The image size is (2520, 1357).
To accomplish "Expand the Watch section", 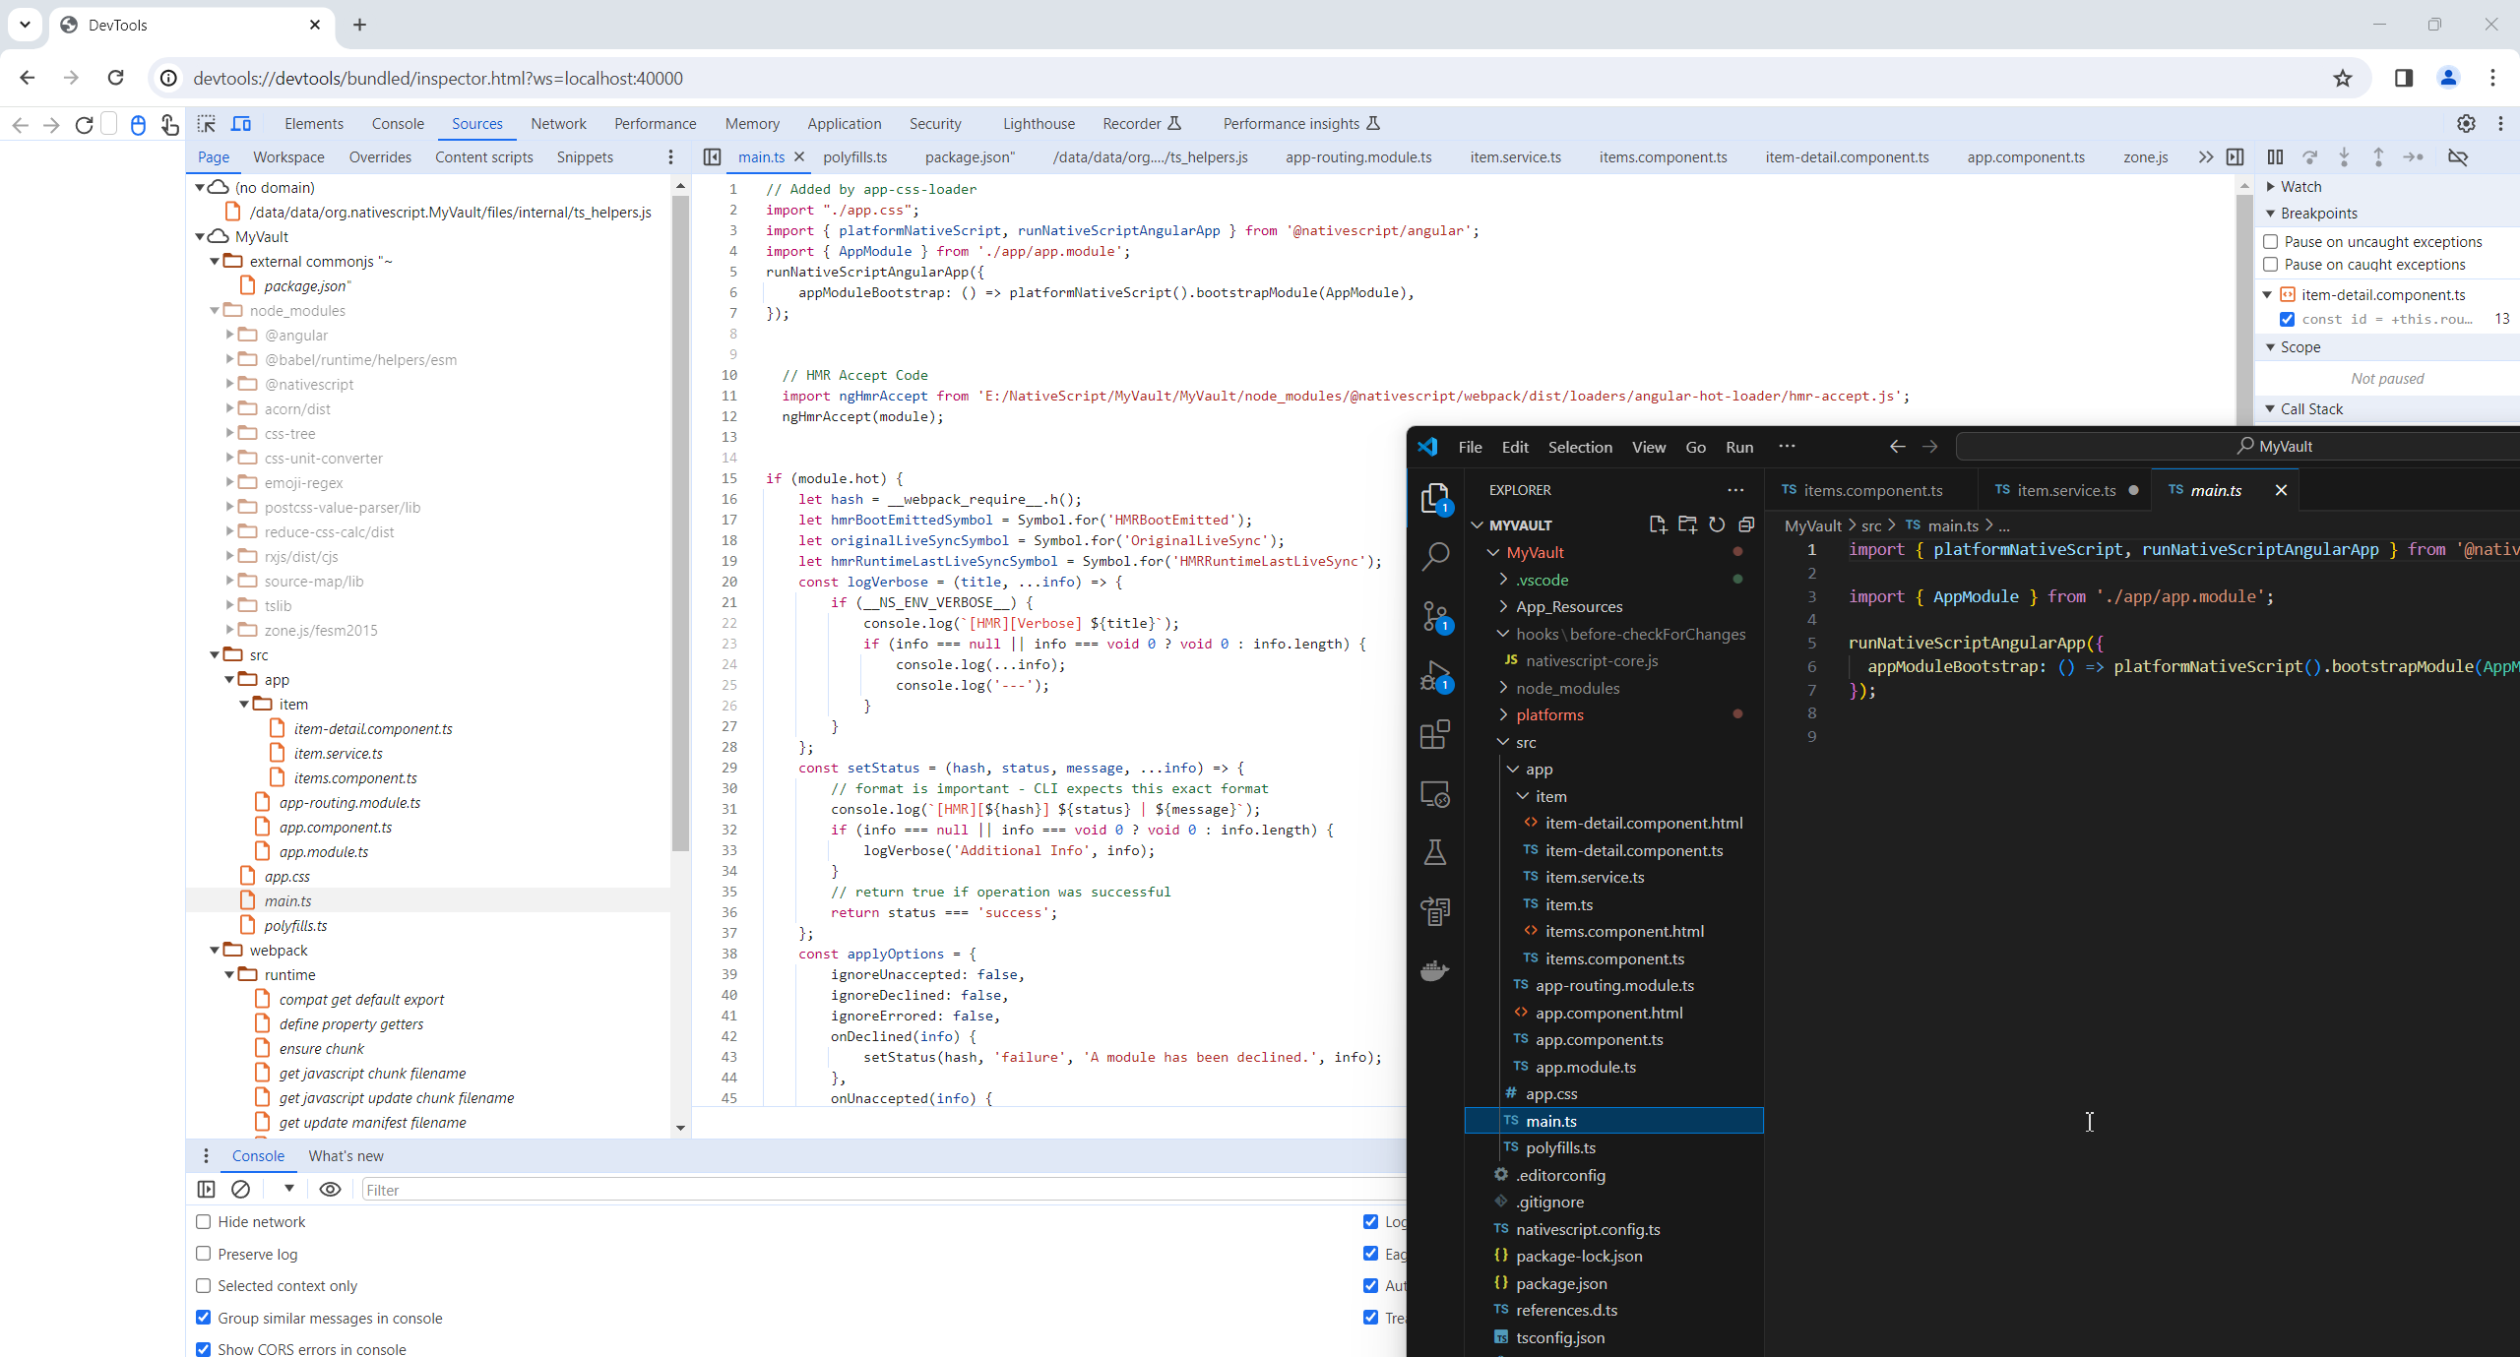I will coord(2272,187).
